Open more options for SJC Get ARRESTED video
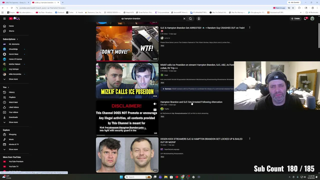320x180 pixels. pyautogui.click(x=249, y=27)
